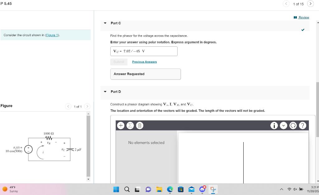The width and height of the screenshot is (319, 195).
Task: Click the '1 of 15' problem counter
Action: pos(298,4)
